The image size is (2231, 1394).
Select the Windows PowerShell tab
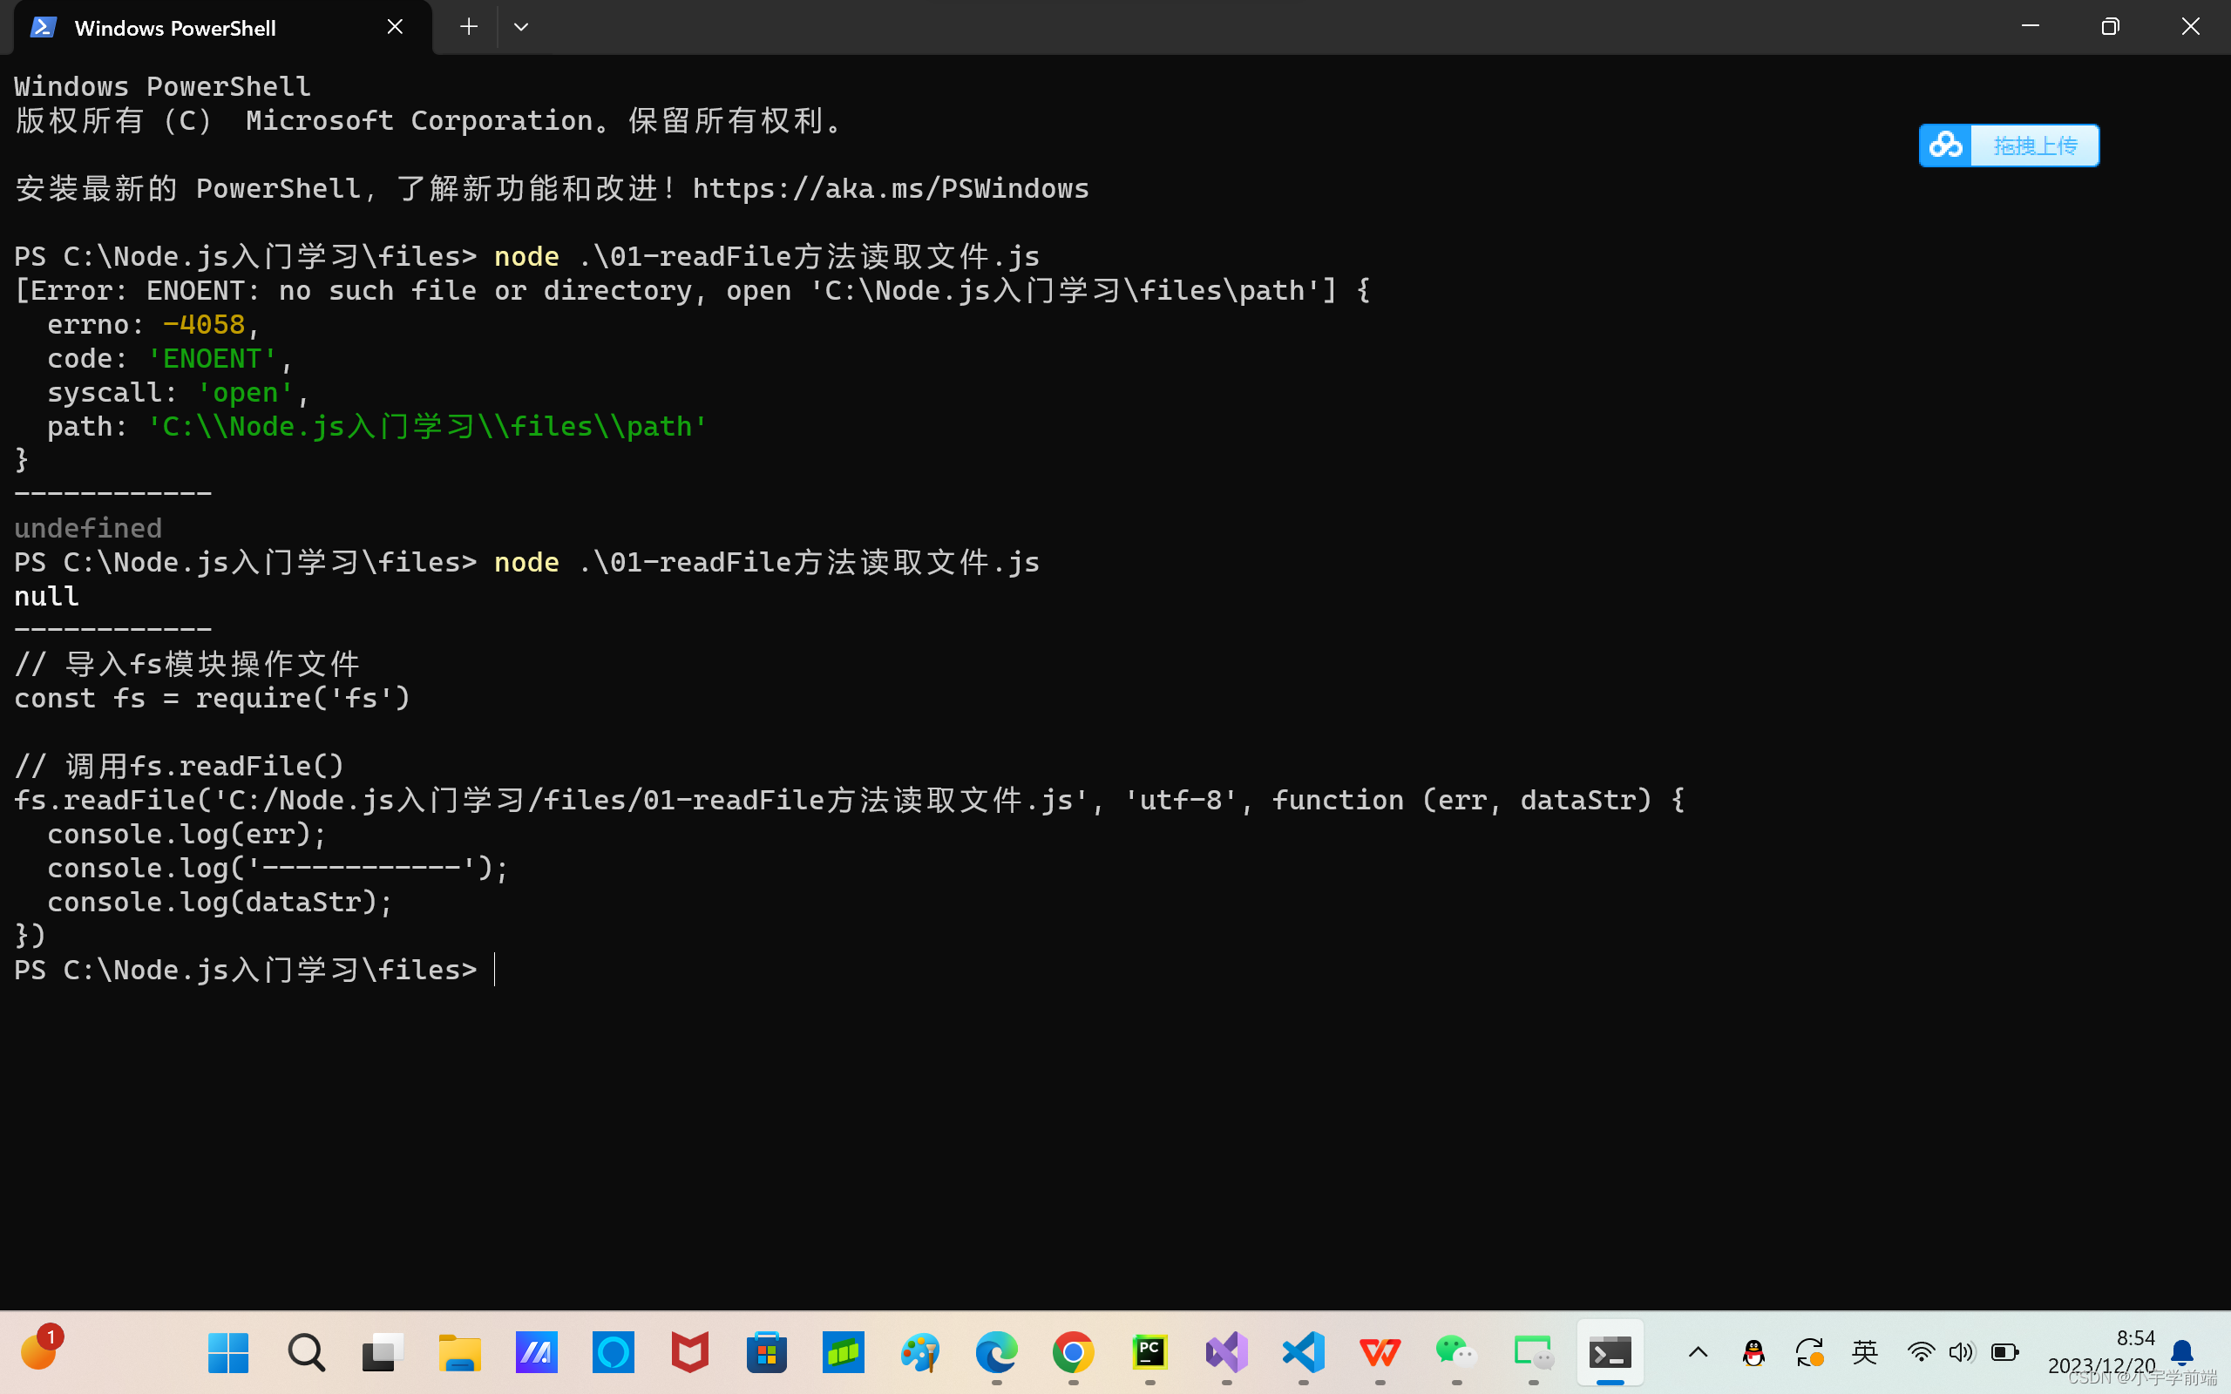coord(175,28)
